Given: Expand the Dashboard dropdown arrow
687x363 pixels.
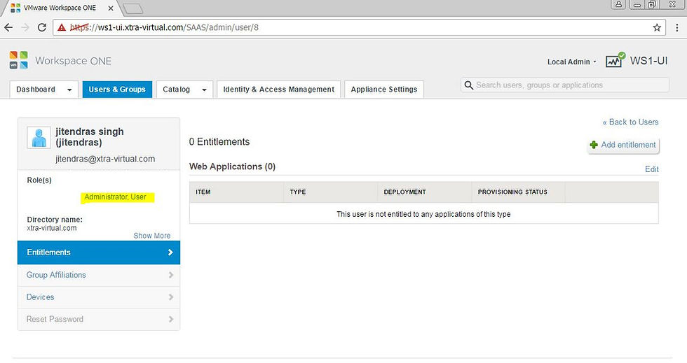Looking at the screenshot, I should point(69,90).
